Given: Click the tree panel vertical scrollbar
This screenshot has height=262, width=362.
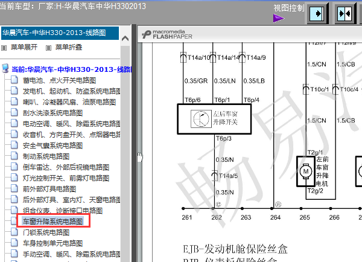Looking at the screenshot, I should click(x=125, y=153).
